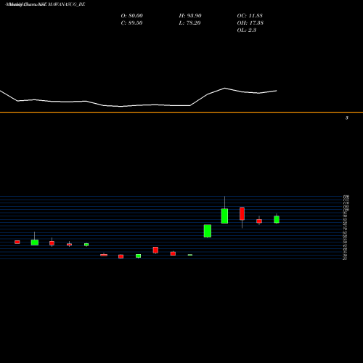Click the open price value O: 80.00

click(x=132, y=16)
